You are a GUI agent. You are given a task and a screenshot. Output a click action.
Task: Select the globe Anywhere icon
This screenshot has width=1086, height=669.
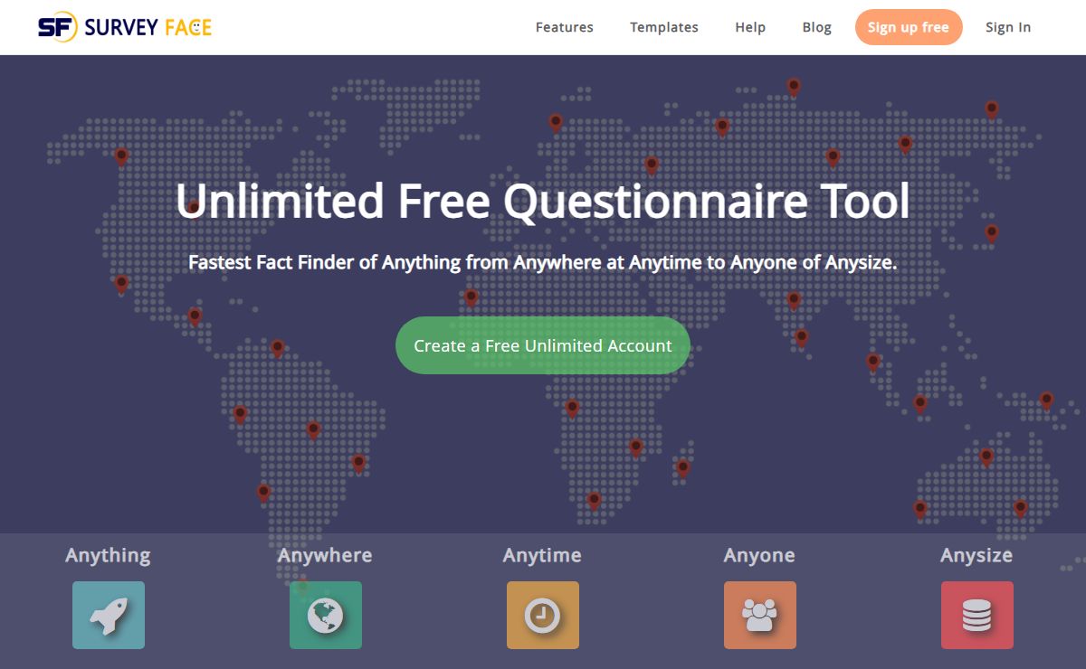point(326,615)
